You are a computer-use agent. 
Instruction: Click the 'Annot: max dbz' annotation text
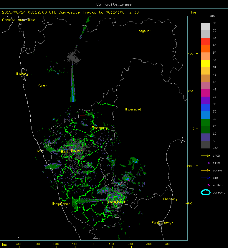(19, 20)
